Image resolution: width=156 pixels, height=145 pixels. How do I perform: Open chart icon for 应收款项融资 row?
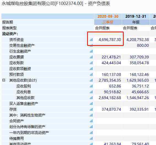click(x=91, y=69)
